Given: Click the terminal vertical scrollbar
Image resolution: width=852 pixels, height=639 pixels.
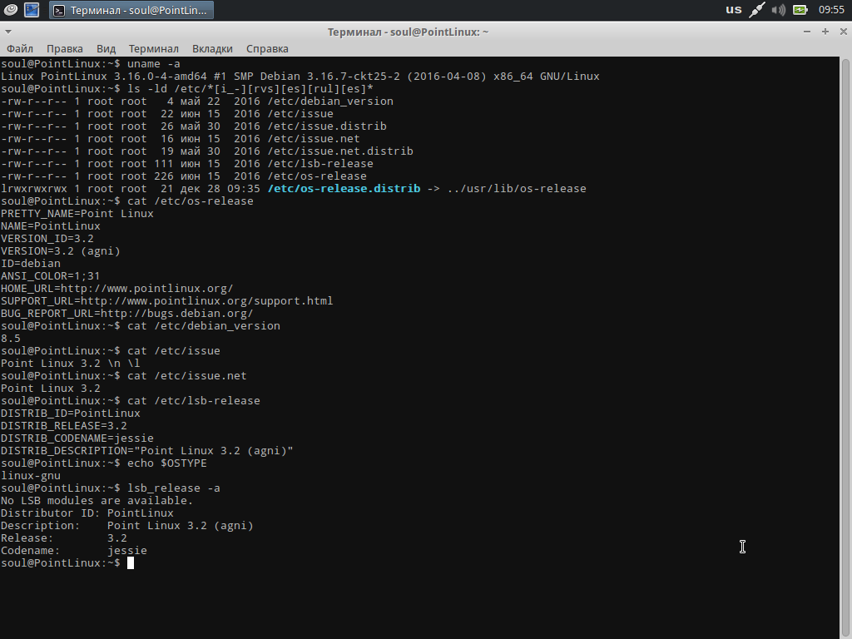Looking at the screenshot, I should [x=845, y=348].
